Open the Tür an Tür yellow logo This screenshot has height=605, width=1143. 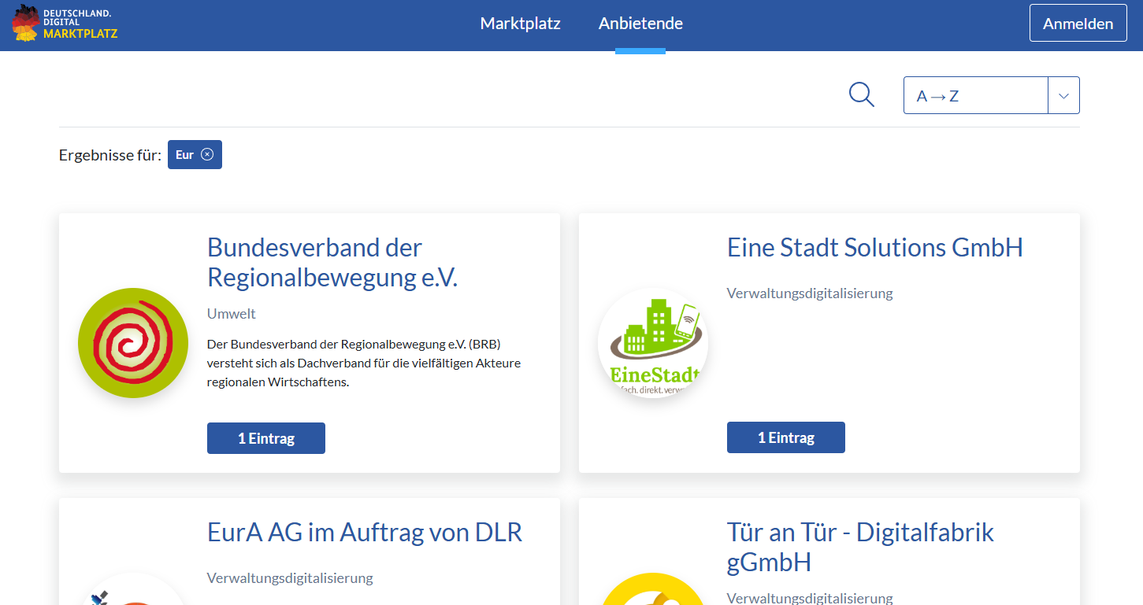tap(653, 588)
